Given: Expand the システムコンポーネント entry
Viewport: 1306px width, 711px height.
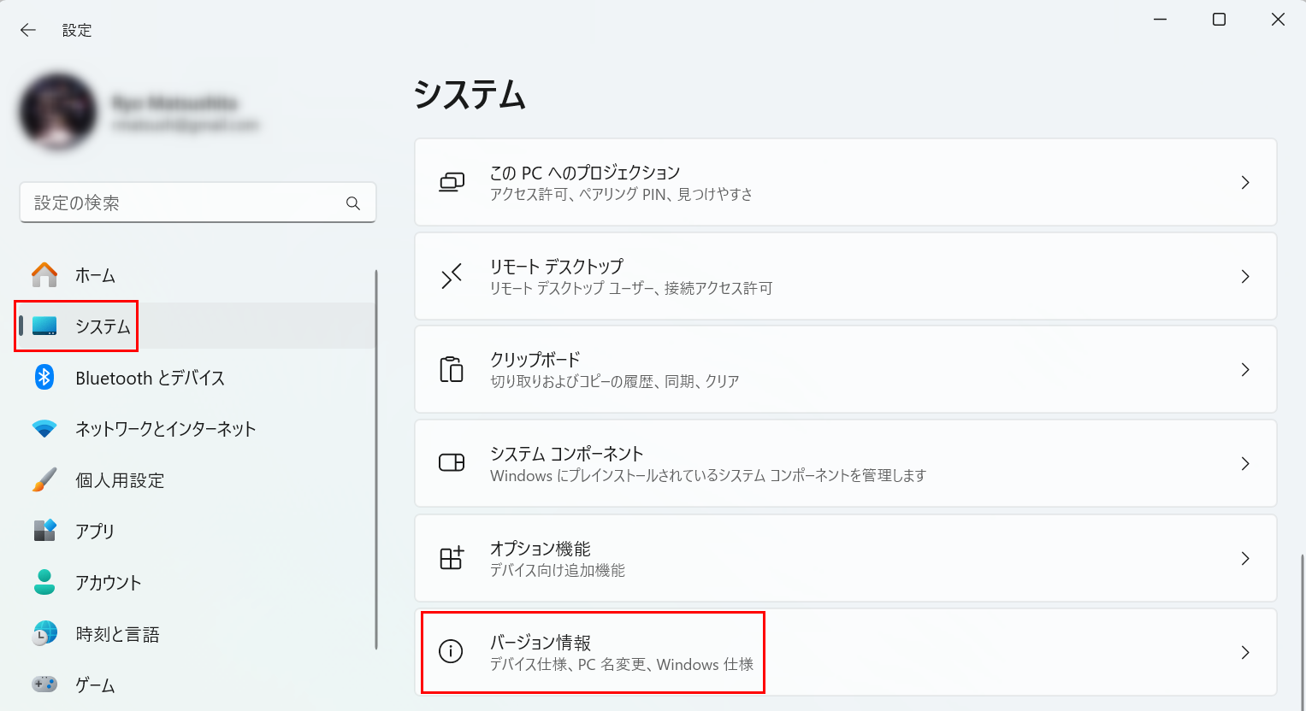Looking at the screenshot, I should tap(1246, 463).
